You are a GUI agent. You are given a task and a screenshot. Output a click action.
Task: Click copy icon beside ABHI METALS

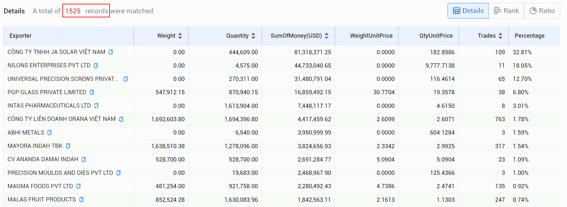tap(49, 133)
